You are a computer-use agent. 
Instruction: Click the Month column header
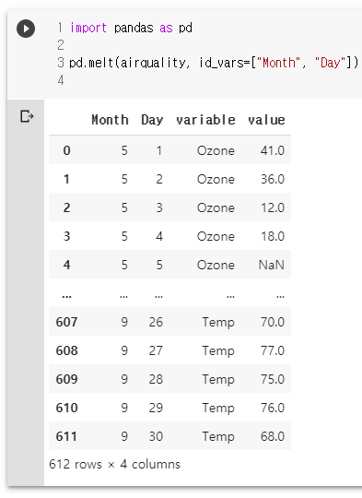tap(111, 120)
